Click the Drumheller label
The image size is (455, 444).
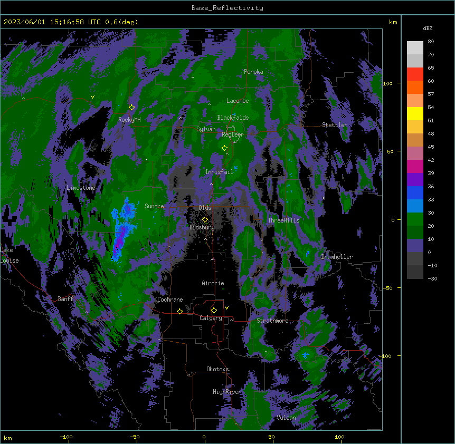[337, 257]
